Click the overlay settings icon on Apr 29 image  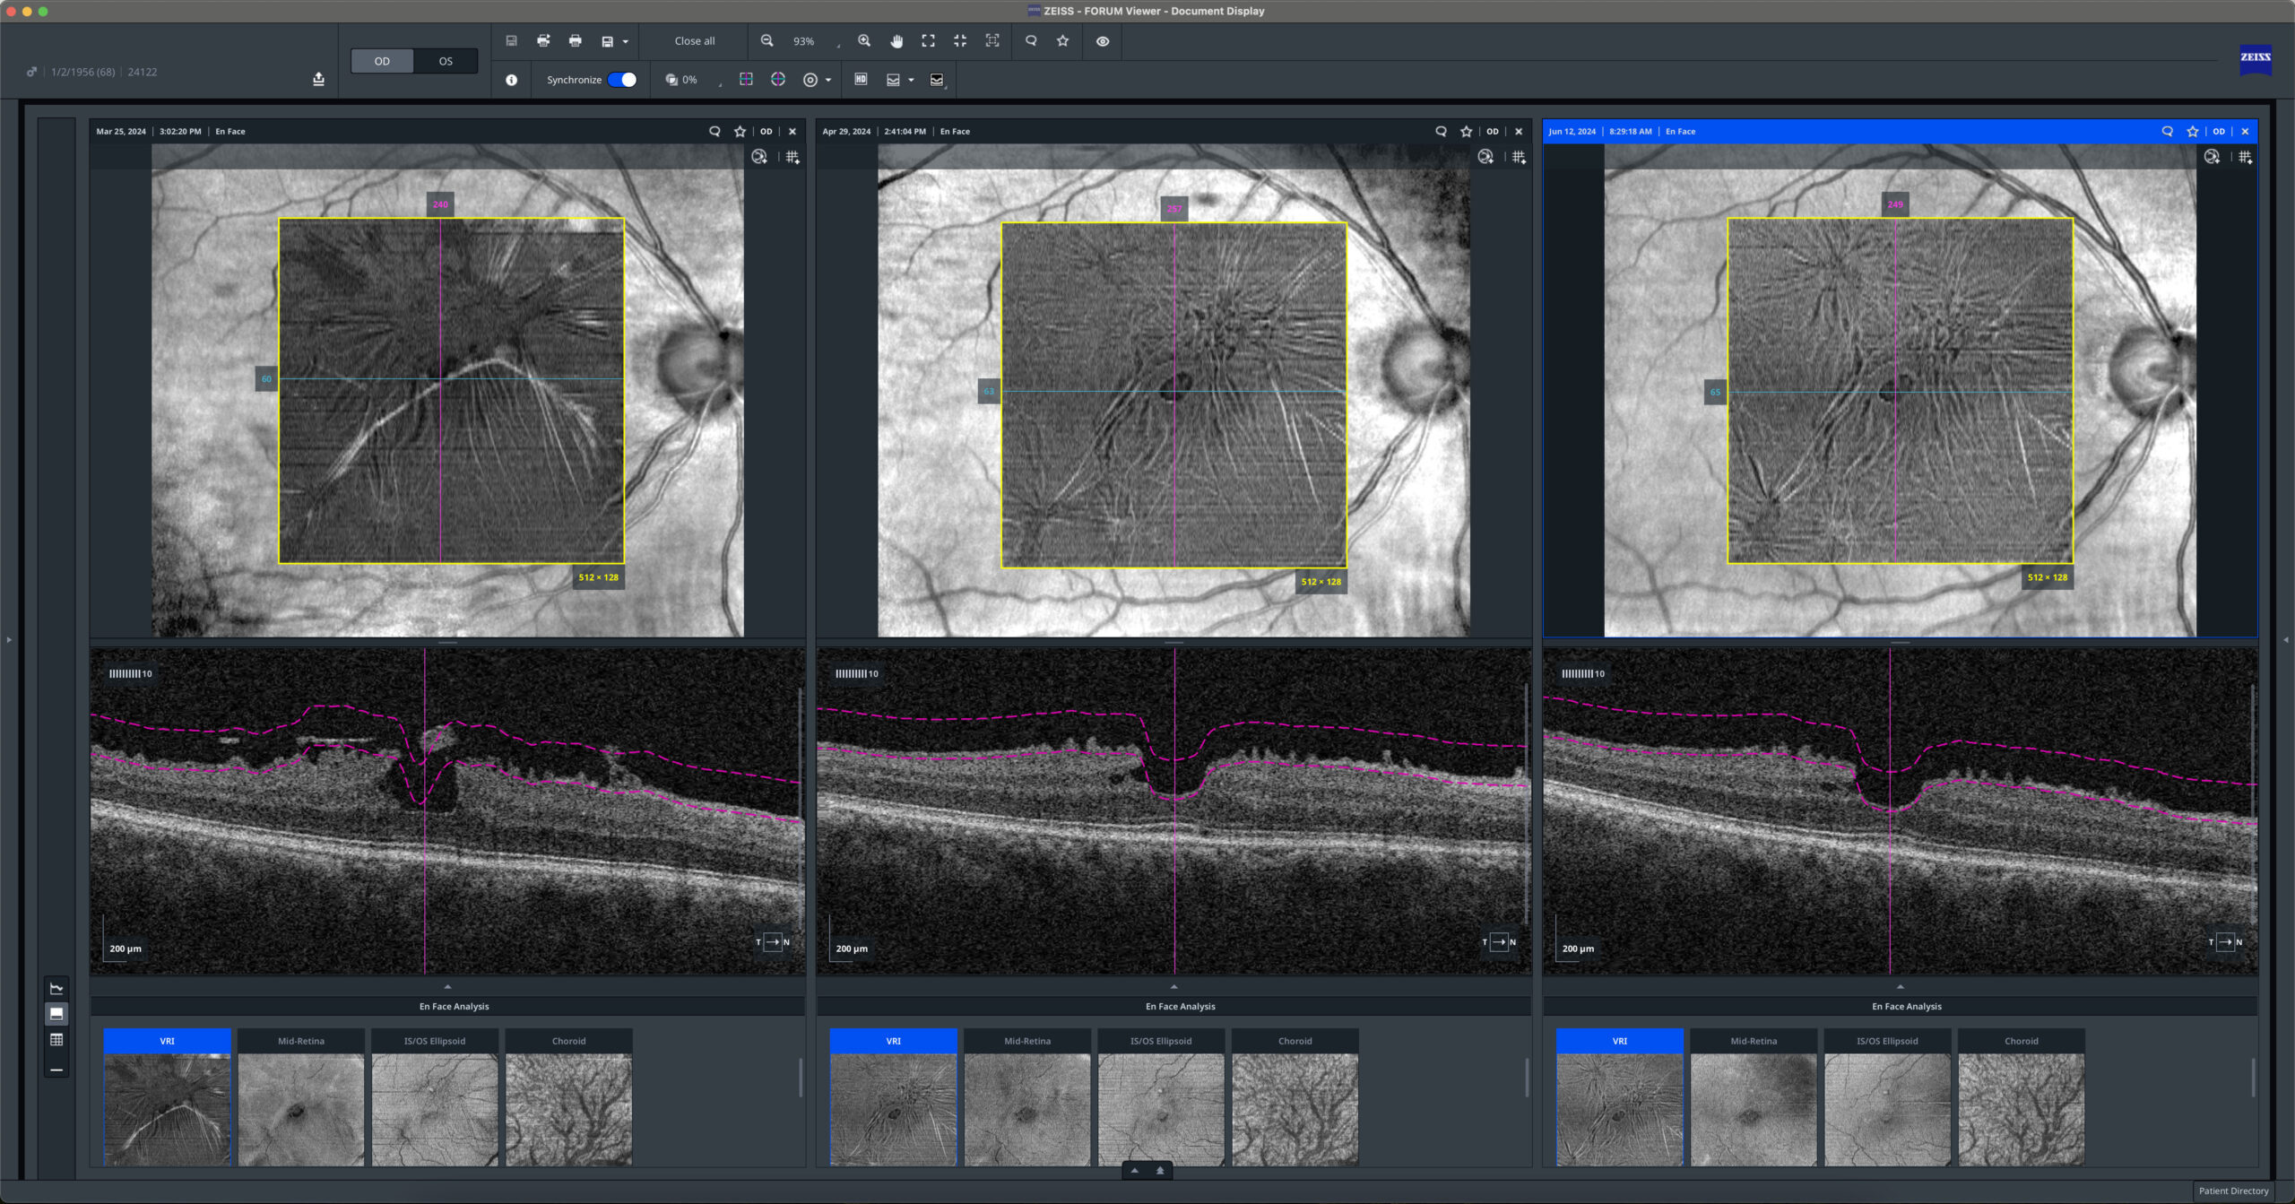1485,157
